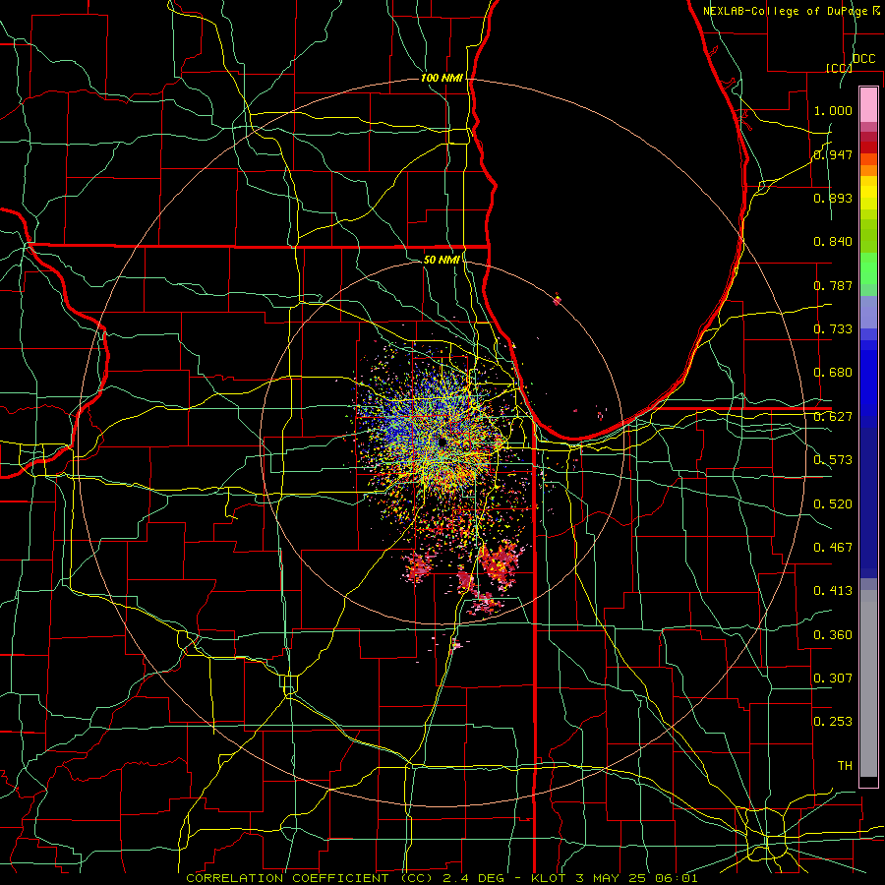Viewport: 885px width, 885px height.
Task: Pick the gray segment of the color bar
Action: tap(868, 683)
